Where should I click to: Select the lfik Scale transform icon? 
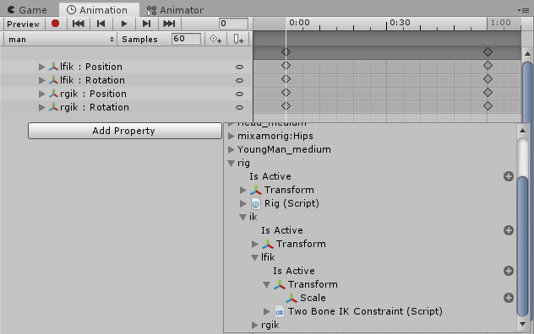292,298
